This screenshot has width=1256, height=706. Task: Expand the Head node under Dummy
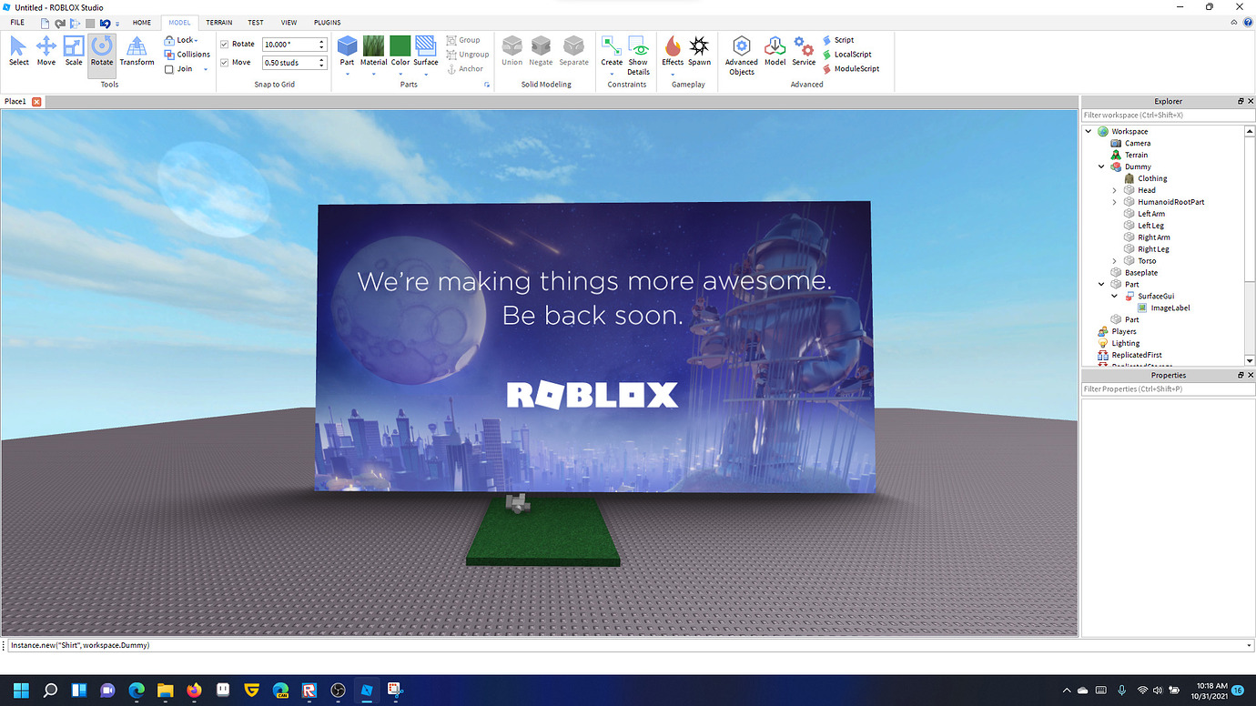pyautogui.click(x=1112, y=189)
